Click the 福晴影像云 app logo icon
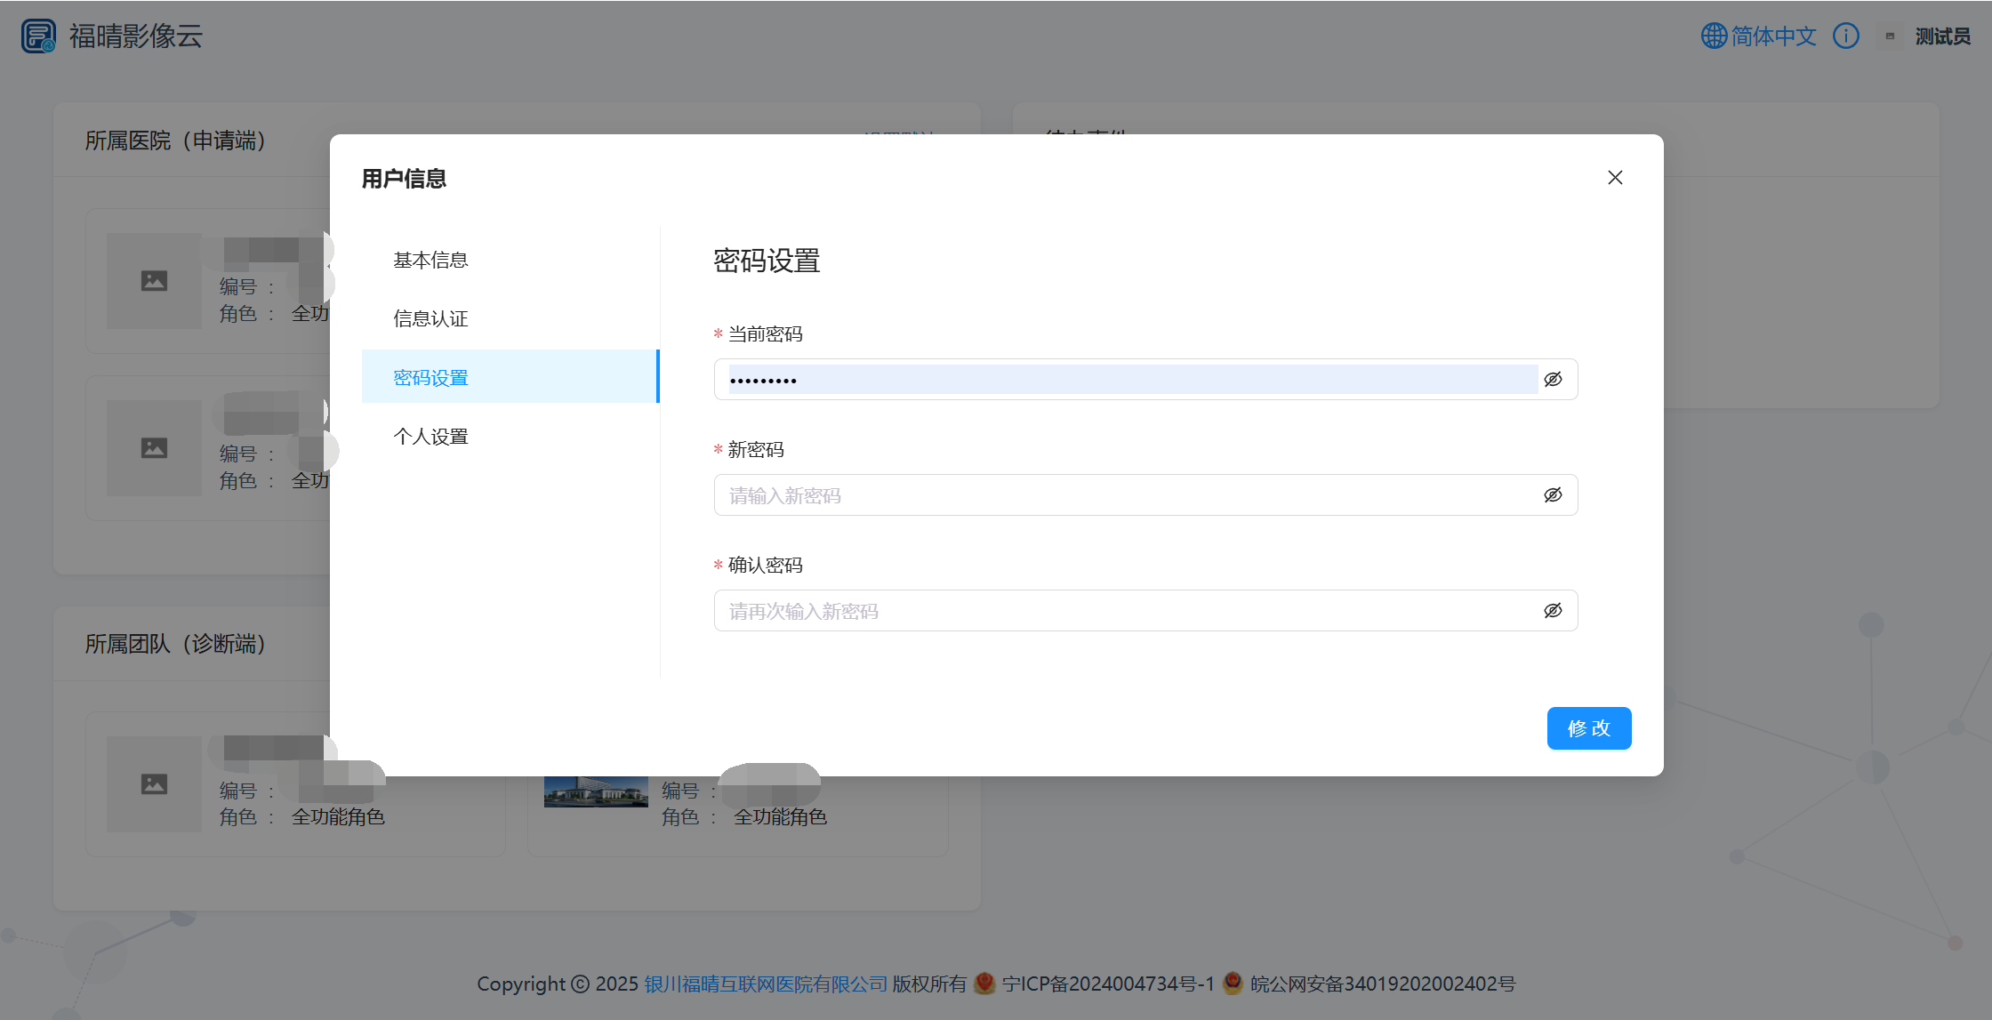 [x=37, y=36]
